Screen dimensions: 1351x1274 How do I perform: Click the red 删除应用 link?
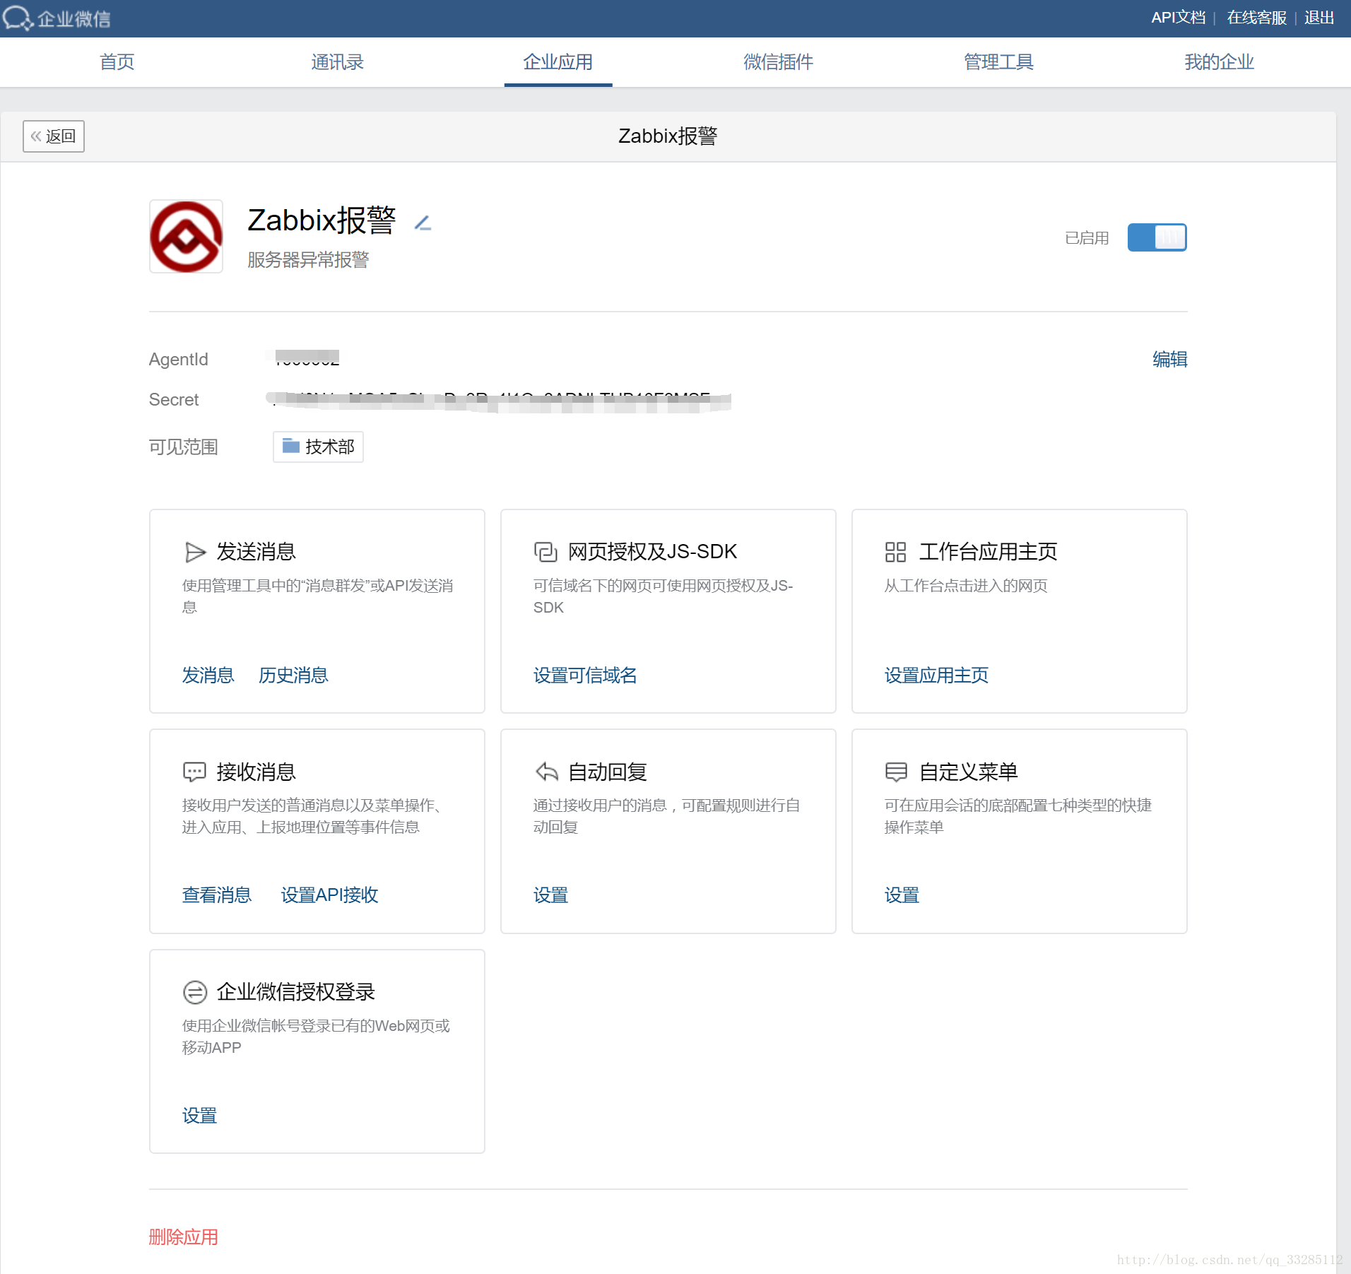pyautogui.click(x=183, y=1237)
